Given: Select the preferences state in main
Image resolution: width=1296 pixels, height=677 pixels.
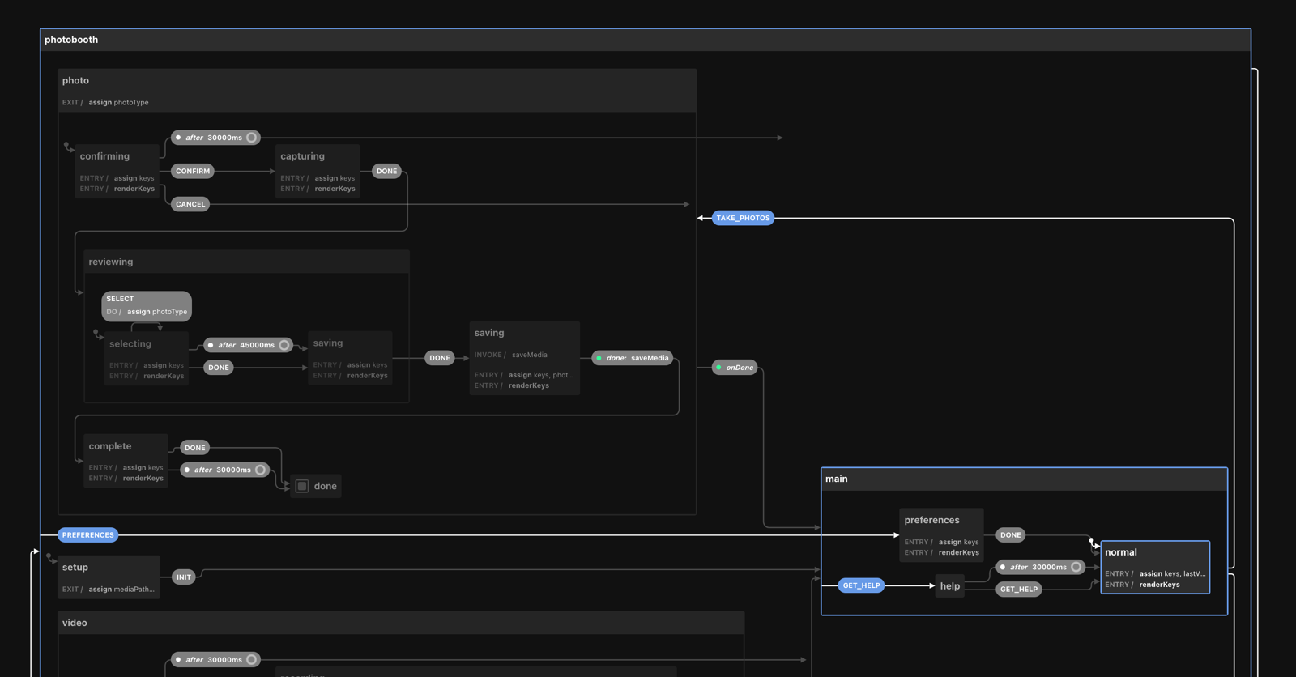Looking at the screenshot, I should tap(940, 534).
